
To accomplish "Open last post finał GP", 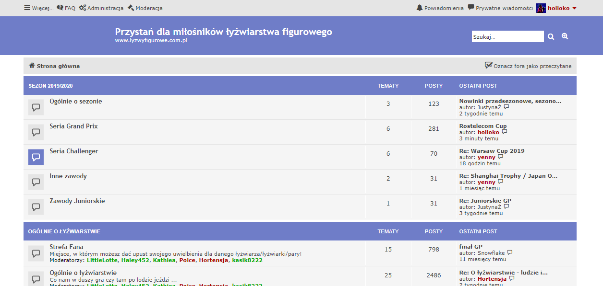I will tap(471, 247).
